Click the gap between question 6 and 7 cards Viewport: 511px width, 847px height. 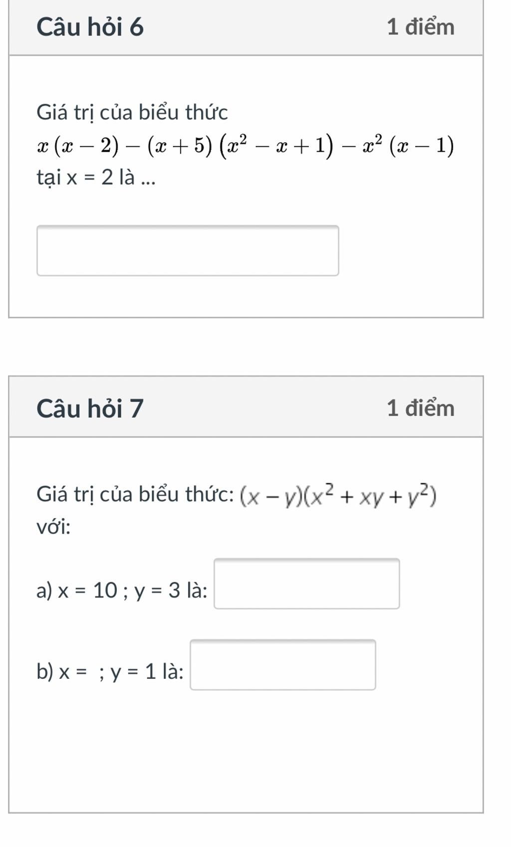coord(246,346)
